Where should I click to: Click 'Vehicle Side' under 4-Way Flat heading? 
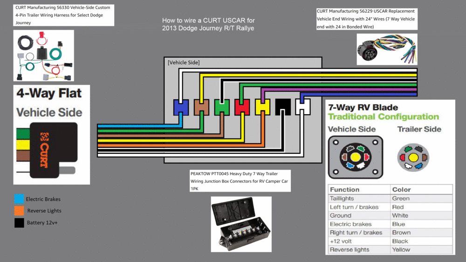[49, 112]
